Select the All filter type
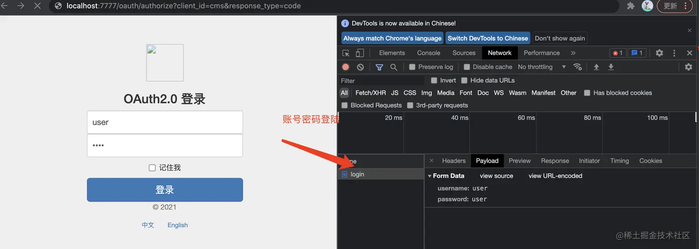Image resolution: width=699 pixels, height=249 pixels. pos(344,93)
